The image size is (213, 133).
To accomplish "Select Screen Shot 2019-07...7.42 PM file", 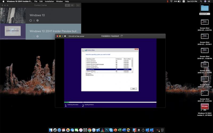I will (x=204, y=79).
